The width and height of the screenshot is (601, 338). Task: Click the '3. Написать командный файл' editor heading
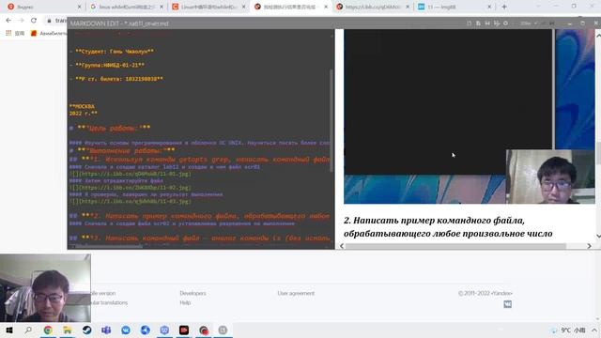click(x=199, y=238)
